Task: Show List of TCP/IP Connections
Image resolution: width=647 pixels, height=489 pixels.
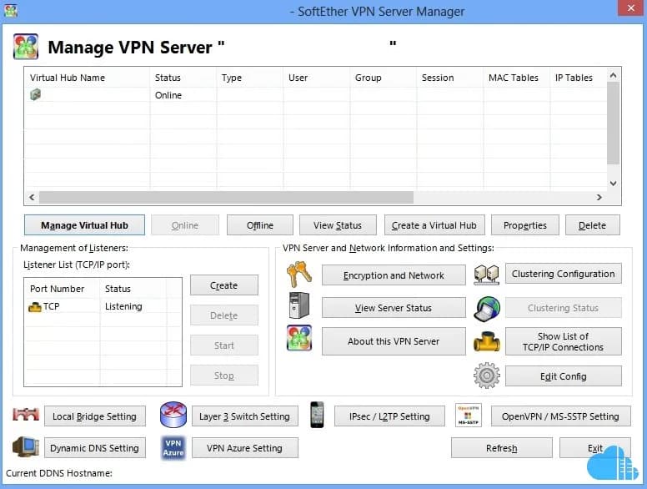Action: click(564, 341)
